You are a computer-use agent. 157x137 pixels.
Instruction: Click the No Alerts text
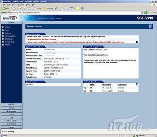(30, 84)
